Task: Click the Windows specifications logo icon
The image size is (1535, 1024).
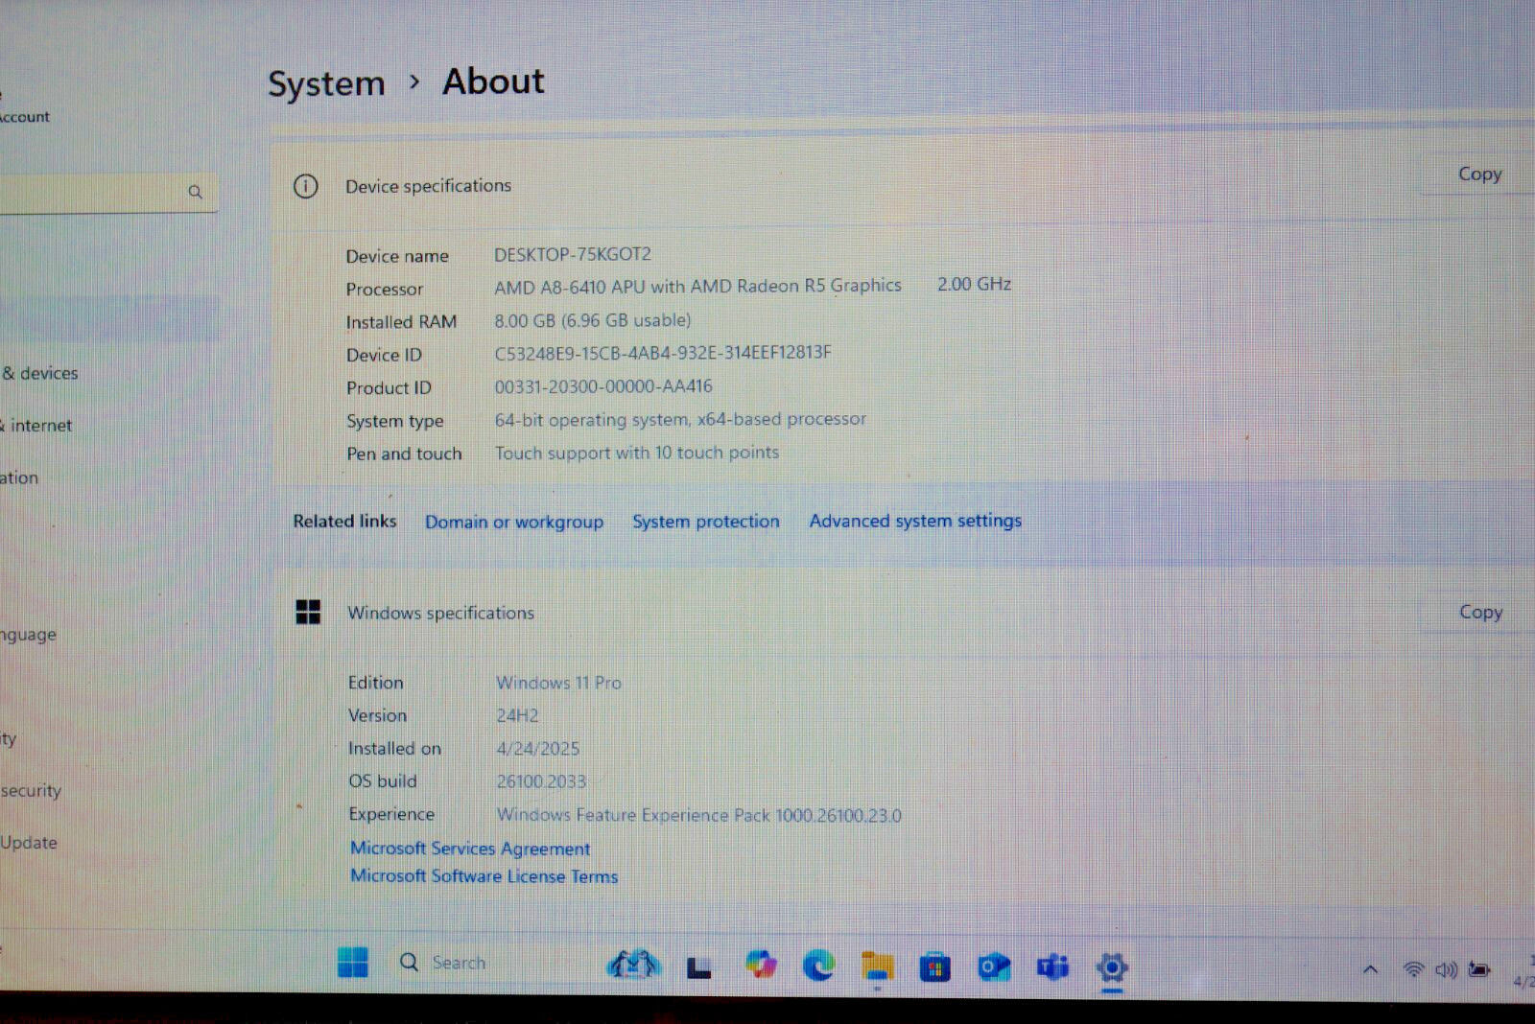Action: click(308, 612)
